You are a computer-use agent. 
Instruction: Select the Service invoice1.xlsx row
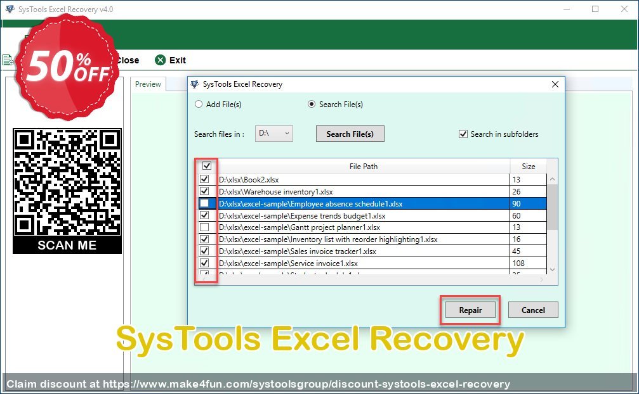(372, 263)
